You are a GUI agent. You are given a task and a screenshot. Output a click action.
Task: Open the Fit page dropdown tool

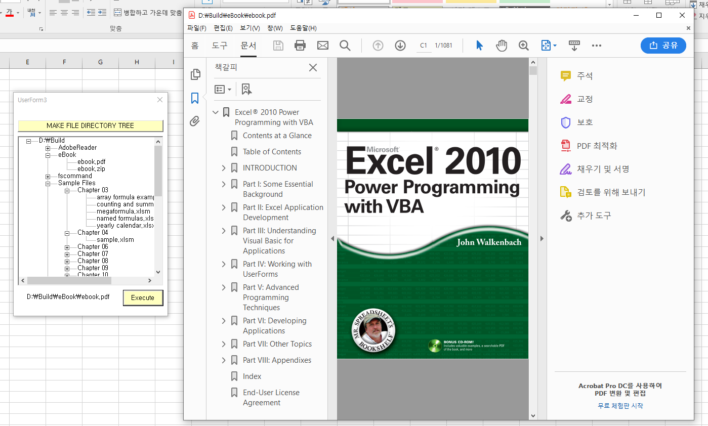549,46
